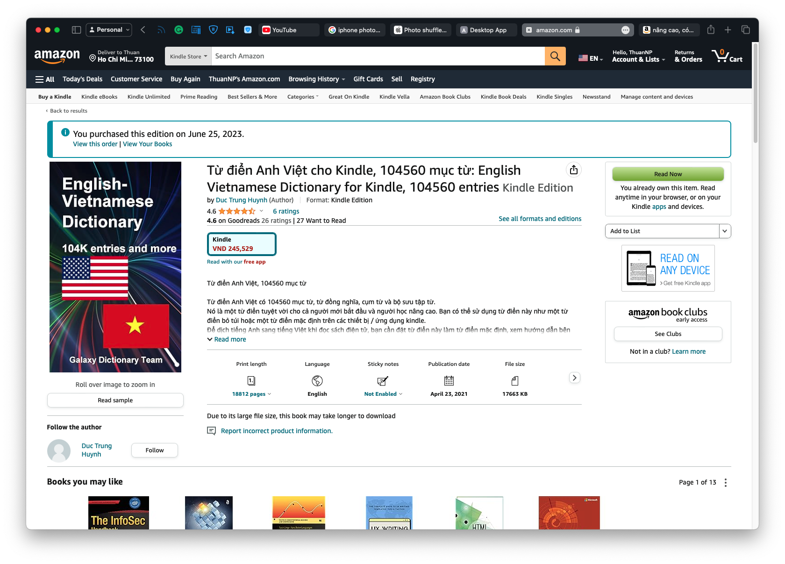
Task: Click the book cover image
Action: click(115, 267)
